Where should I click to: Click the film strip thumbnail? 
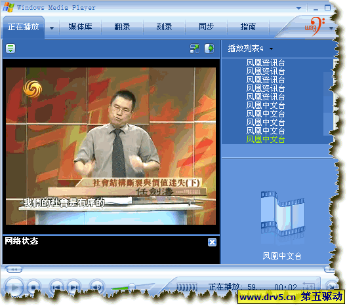tap(283, 214)
